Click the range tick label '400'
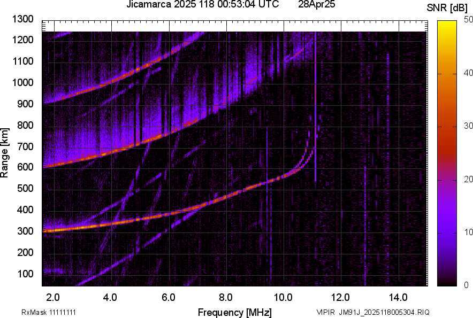473x318 pixels. pos(25,210)
